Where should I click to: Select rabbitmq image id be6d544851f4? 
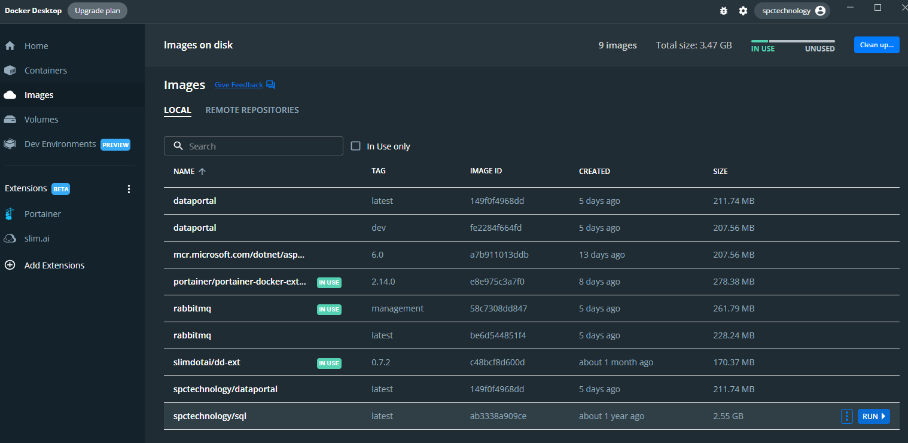point(498,335)
